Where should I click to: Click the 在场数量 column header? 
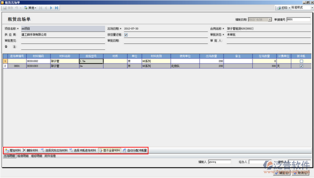click(264, 56)
